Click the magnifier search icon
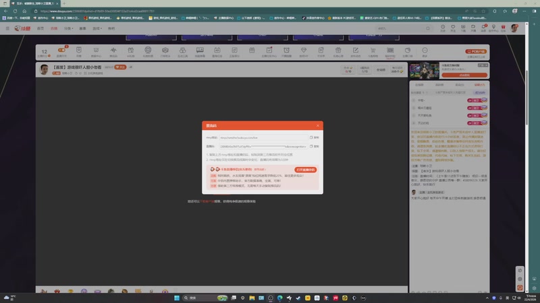 point(428,28)
